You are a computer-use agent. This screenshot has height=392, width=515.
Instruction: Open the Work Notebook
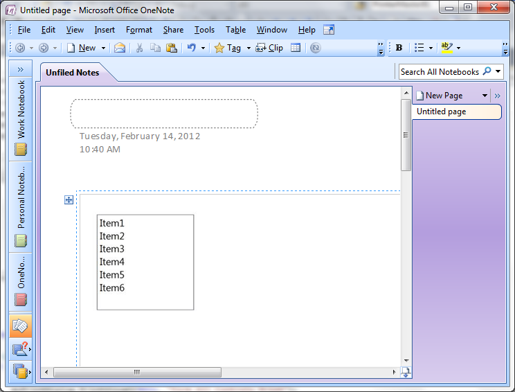click(21, 118)
